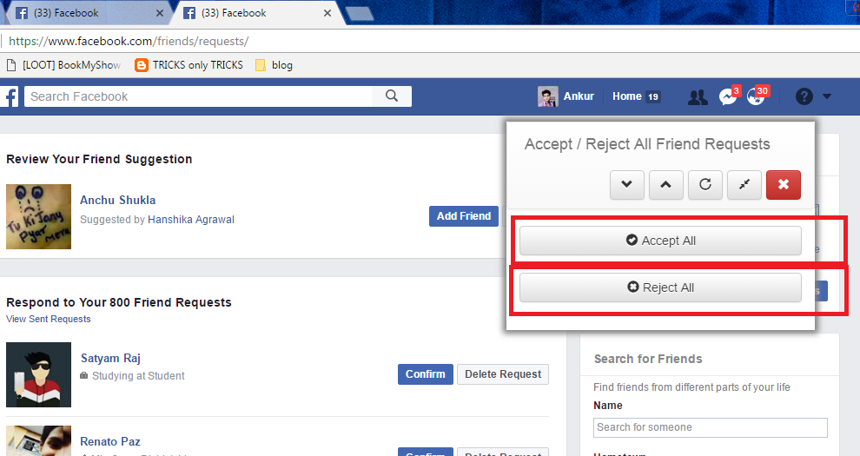Open the friend requests icon in navbar
Image resolution: width=860 pixels, height=456 pixels.
tap(698, 97)
